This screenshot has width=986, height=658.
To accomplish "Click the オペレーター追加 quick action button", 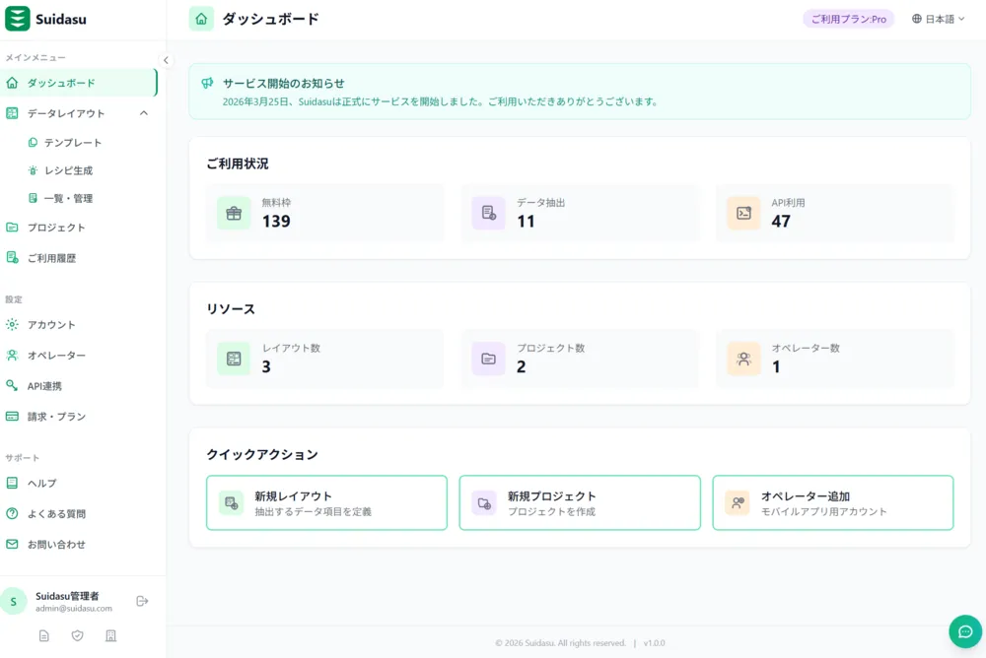I will (x=832, y=502).
